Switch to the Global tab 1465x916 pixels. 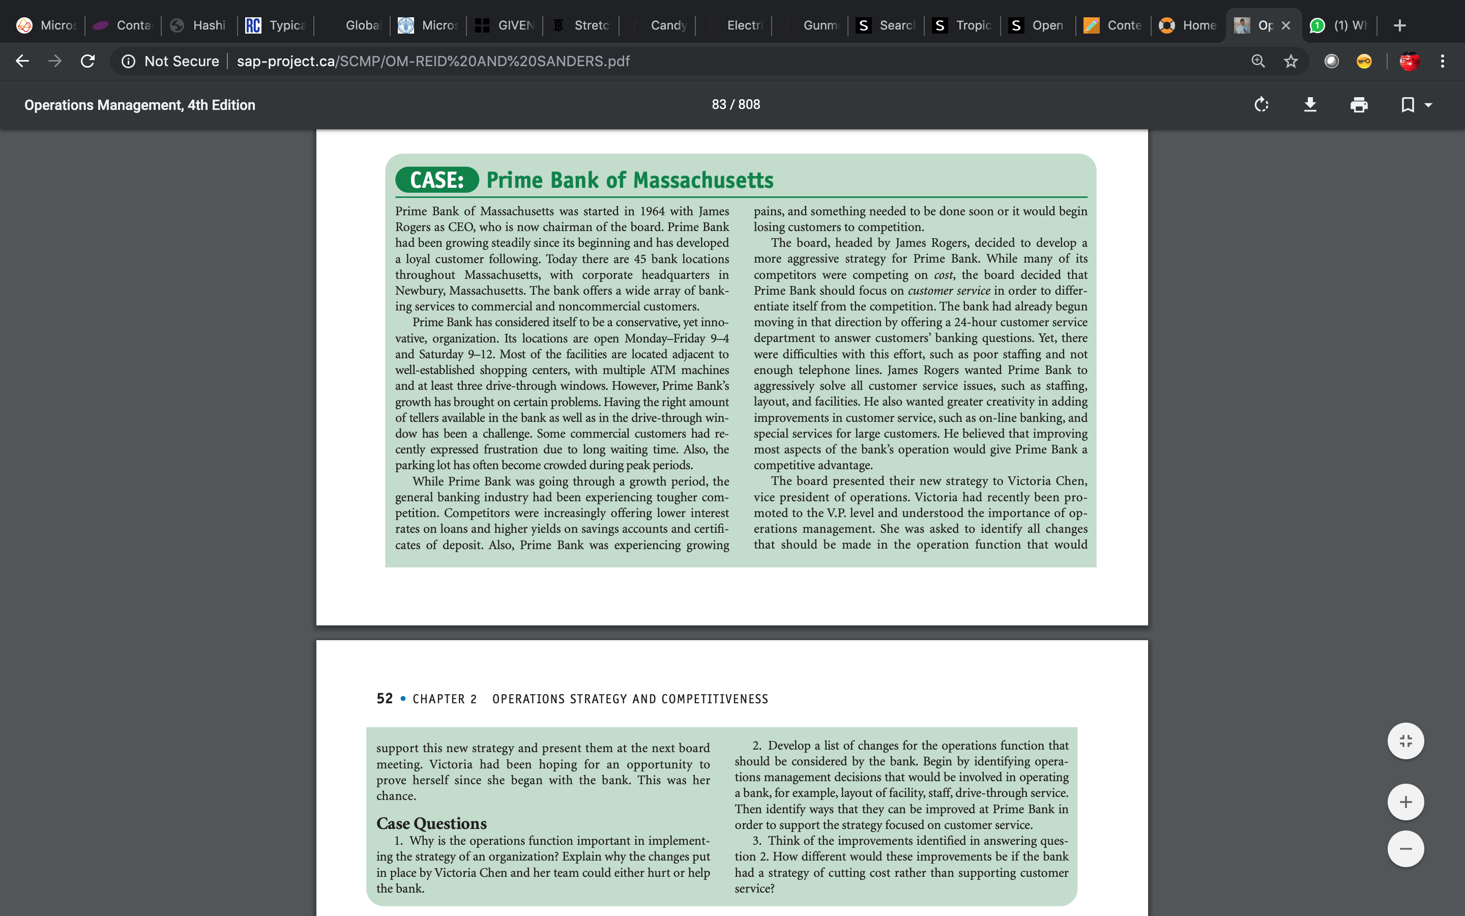(351, 25)
